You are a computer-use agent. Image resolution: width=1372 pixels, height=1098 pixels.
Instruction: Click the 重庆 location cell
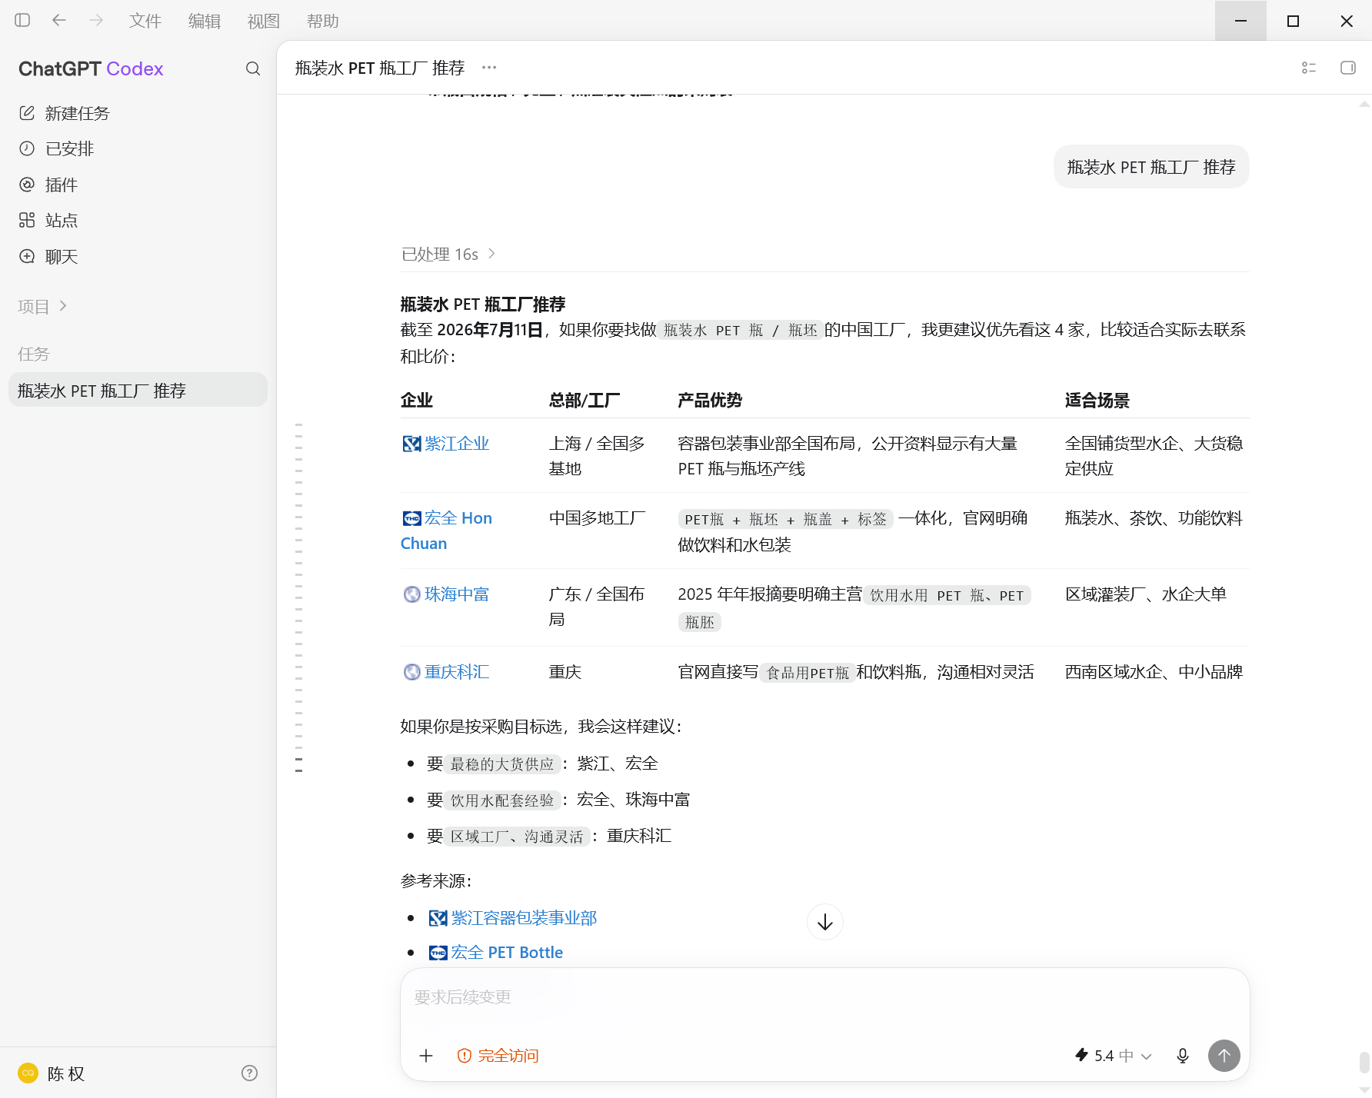click(565, 672)
